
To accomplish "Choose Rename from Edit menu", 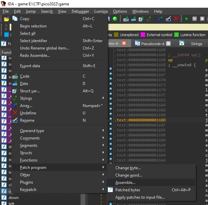I will [60, 120].
